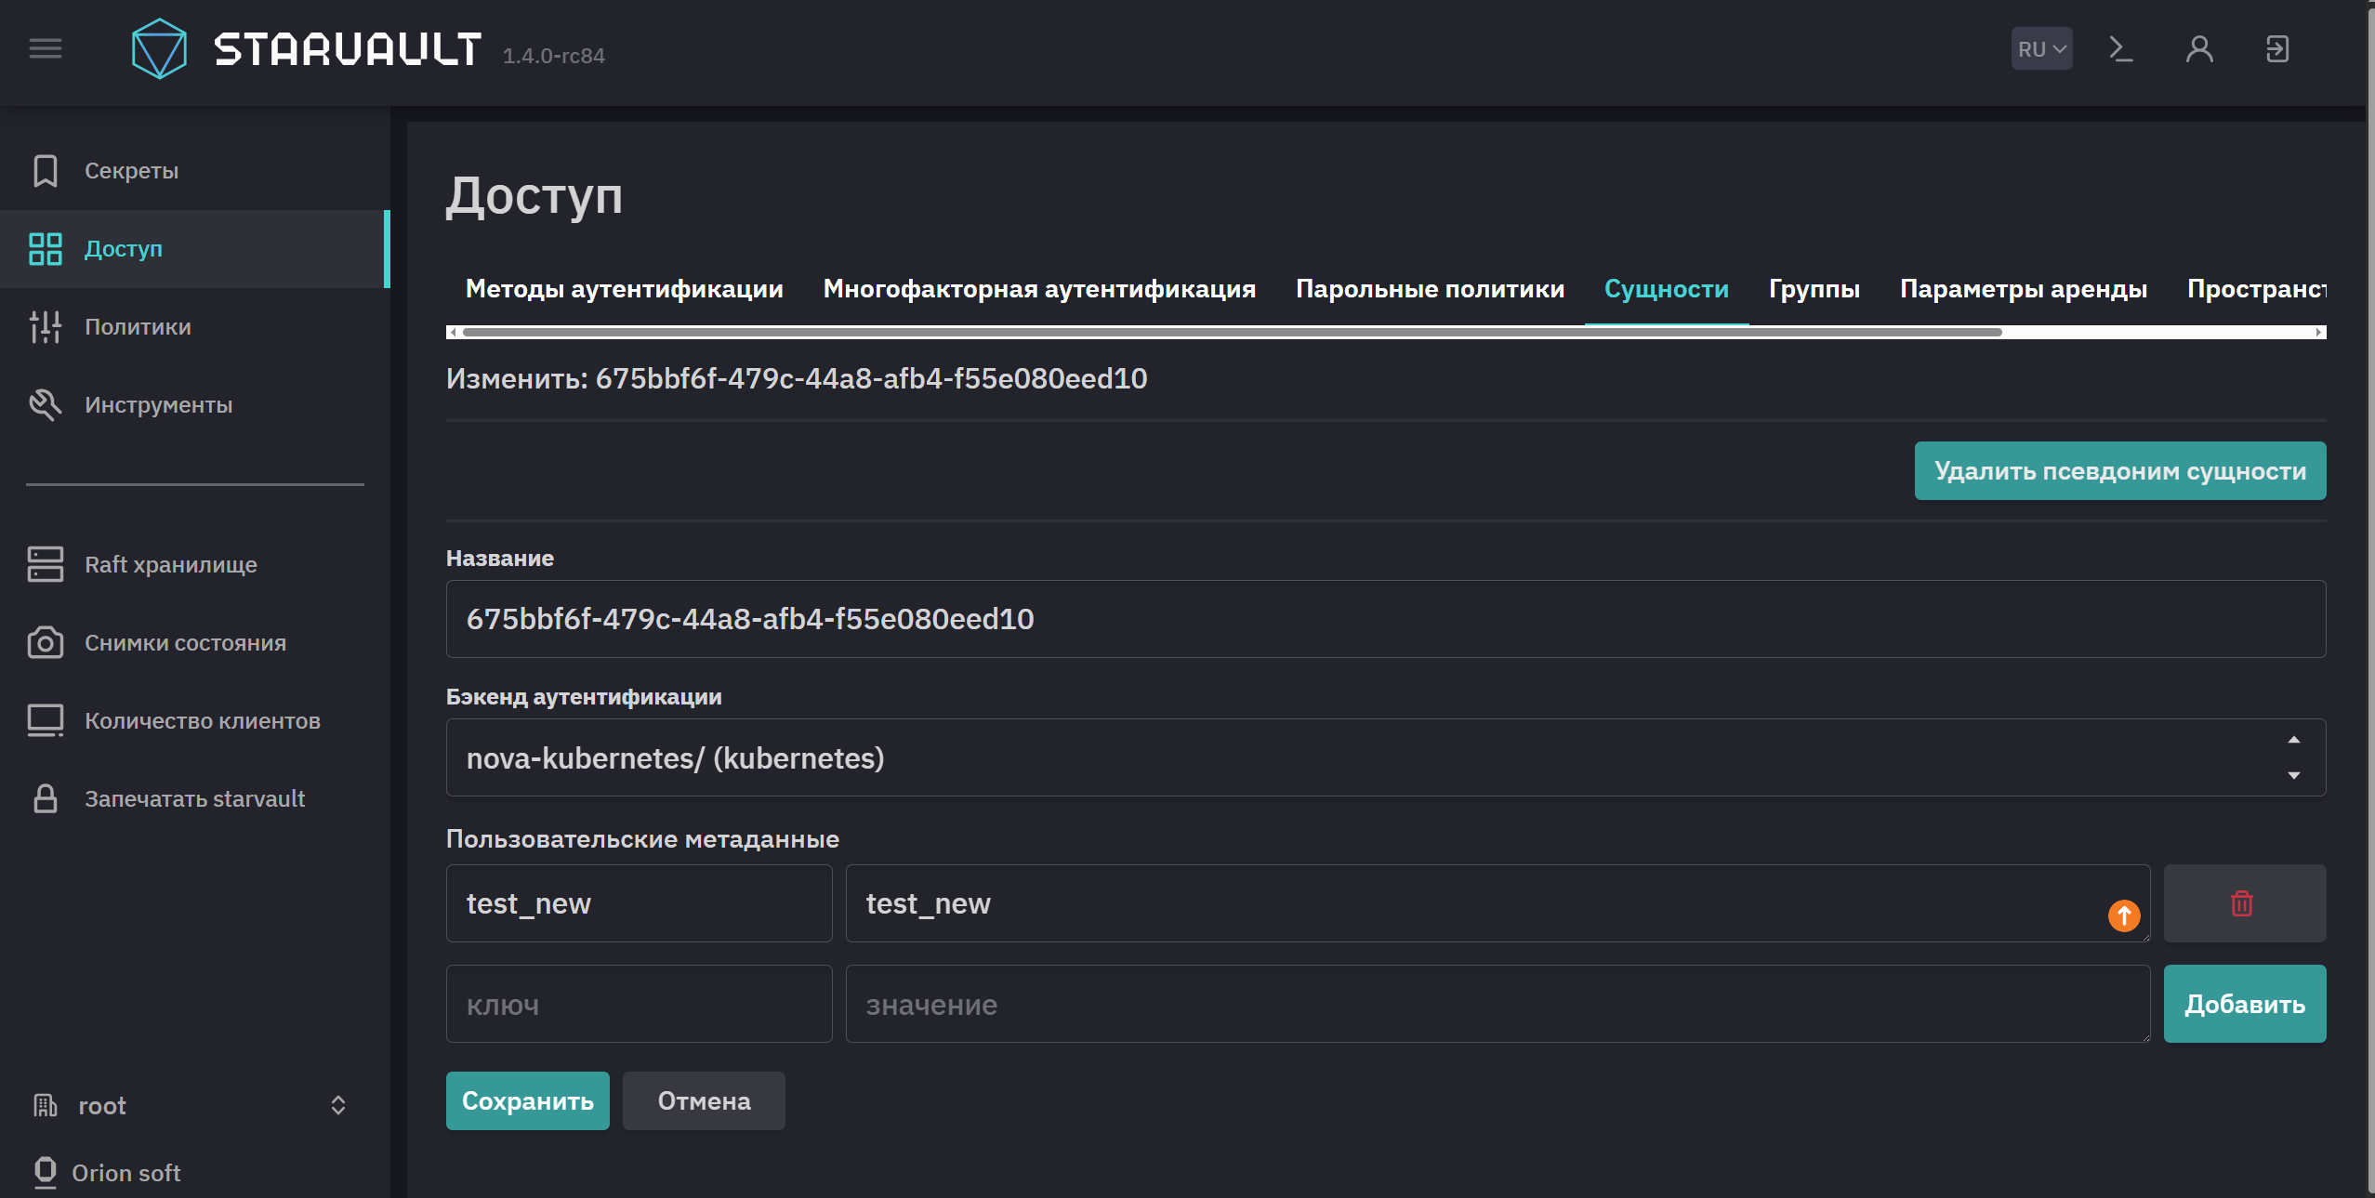Open the RU language dropdown
This screenshot has width=2375, height=1198.
tap(2041, 48)
